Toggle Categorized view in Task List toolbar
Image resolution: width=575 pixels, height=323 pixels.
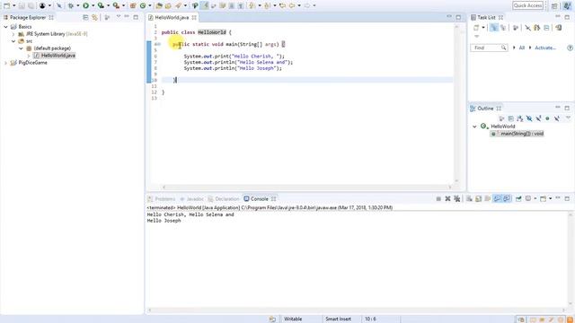pos(494,28)
